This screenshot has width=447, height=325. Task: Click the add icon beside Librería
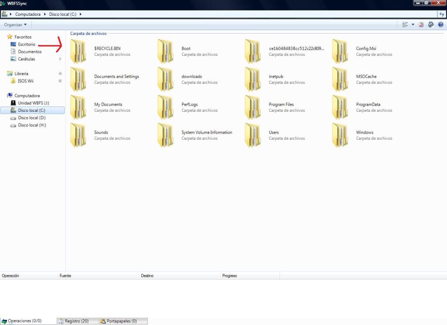60,74
